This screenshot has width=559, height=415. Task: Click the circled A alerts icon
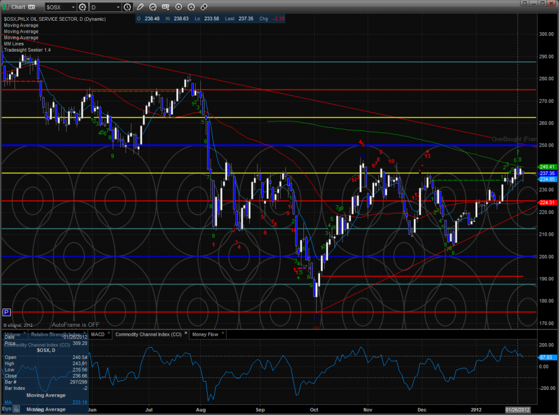pos(191,7)
